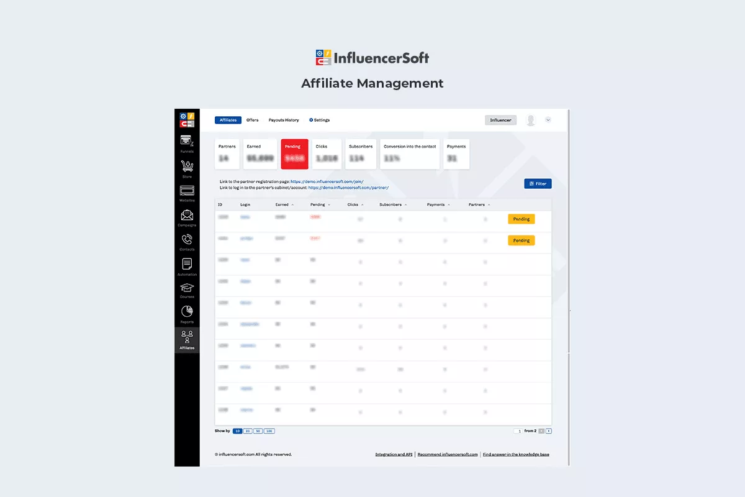Viewport: 745px width, 497px height.
Task: Open the Settings tab
Action: (x=320, y=121)
